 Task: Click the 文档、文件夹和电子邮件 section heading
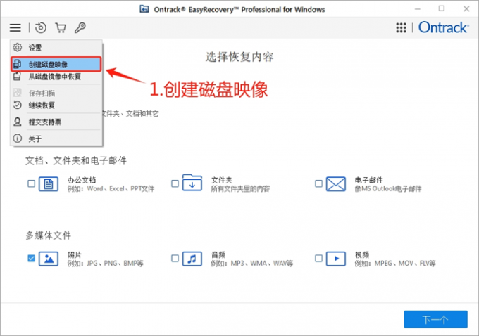pyautogui.click(x=76, y=161)
